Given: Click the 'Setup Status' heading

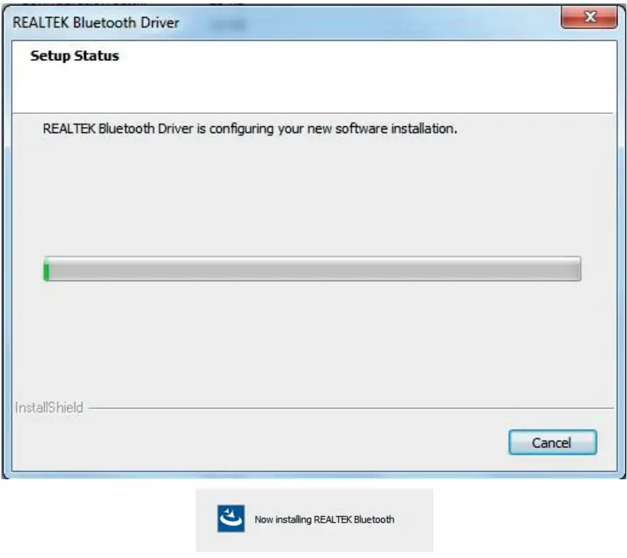Looking at the screenshot, I should (75, 56).
